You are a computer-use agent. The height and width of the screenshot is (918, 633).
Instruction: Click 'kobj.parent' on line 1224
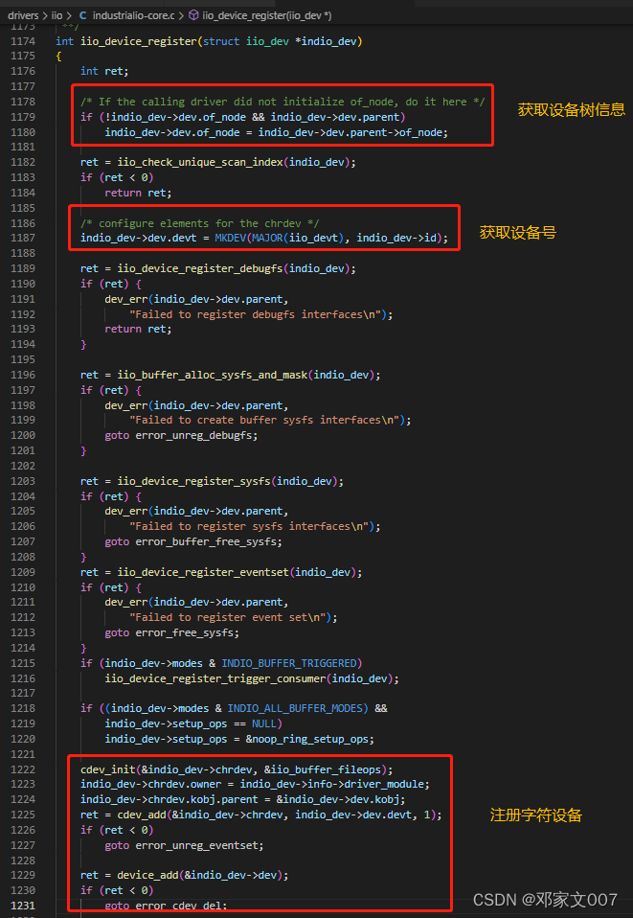pyautogui.click(x=225, y=799)
